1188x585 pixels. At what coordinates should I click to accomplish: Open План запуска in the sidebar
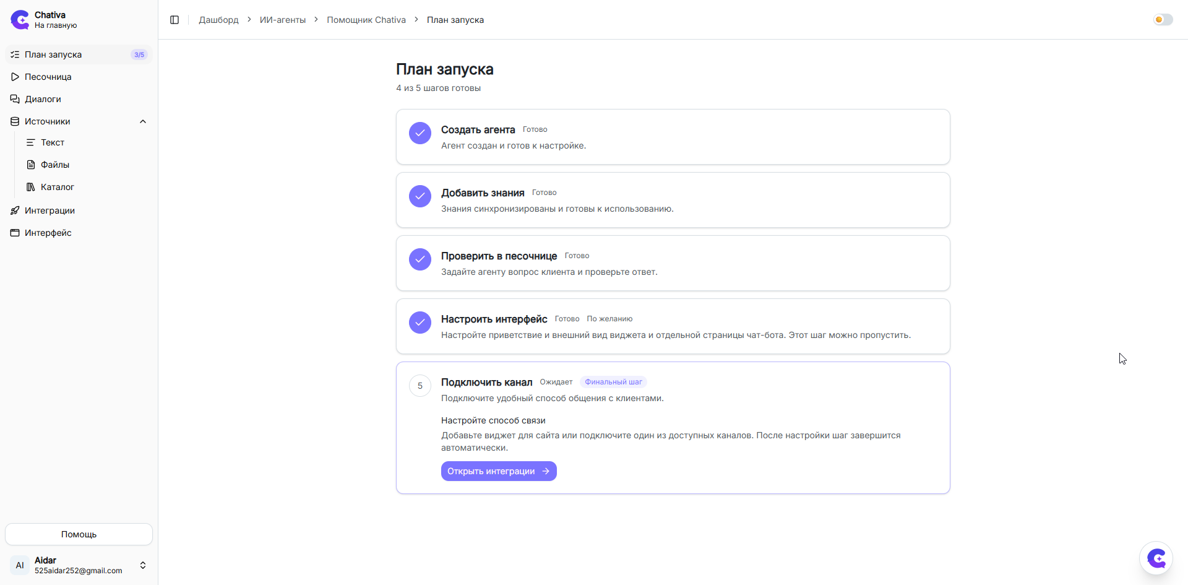[x=79, y=54]
